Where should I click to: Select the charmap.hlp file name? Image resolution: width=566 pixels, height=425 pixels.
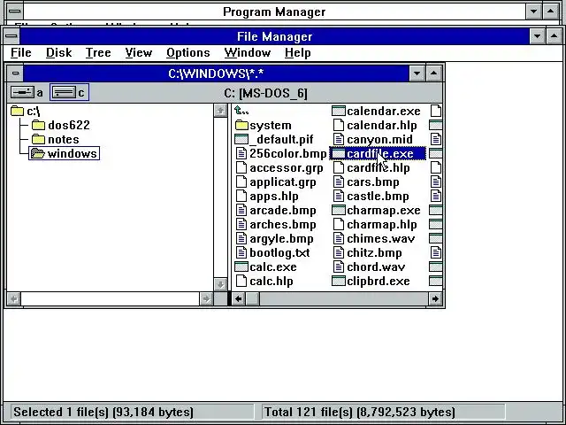[381, 224]
